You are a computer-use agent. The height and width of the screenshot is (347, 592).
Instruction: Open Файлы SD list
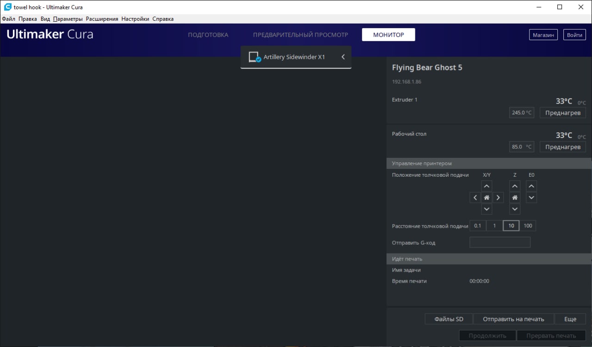tap(449, 319)
